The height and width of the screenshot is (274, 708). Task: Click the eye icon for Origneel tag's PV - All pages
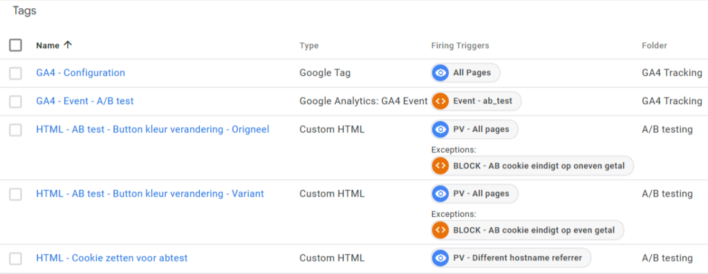(440, 129)
